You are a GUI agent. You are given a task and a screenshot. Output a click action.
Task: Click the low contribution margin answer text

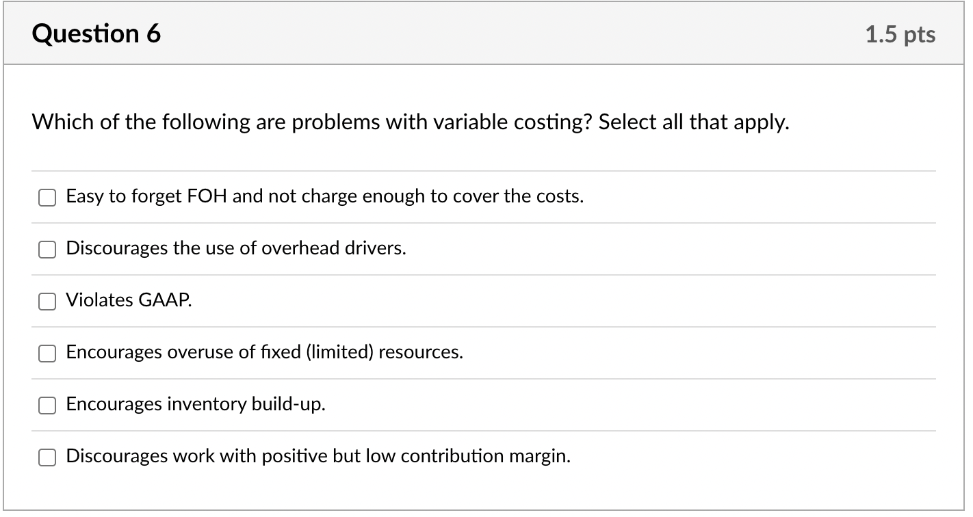pyautogui.click(x=318, y=456)
